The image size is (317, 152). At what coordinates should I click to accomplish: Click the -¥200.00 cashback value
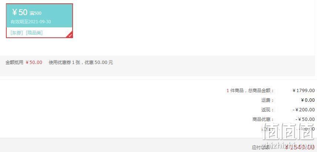click(x=304, y=110)
